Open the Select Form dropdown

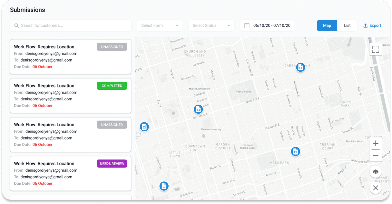point(160,25)
